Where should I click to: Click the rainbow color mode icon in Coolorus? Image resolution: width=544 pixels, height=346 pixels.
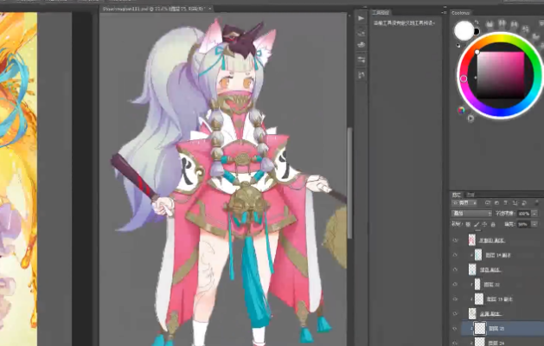461,110
